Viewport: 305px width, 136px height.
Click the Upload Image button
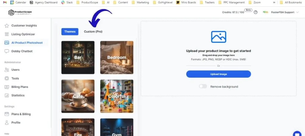pyautogui.click(x=218, y=74)
